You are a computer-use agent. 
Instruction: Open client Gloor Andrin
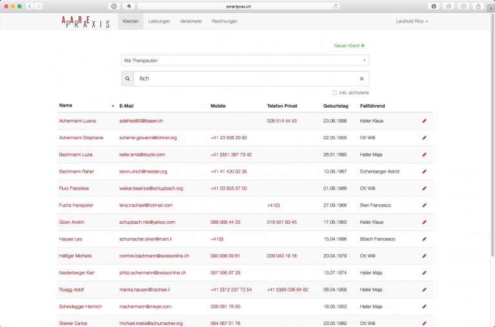click(x=72, y=222)
